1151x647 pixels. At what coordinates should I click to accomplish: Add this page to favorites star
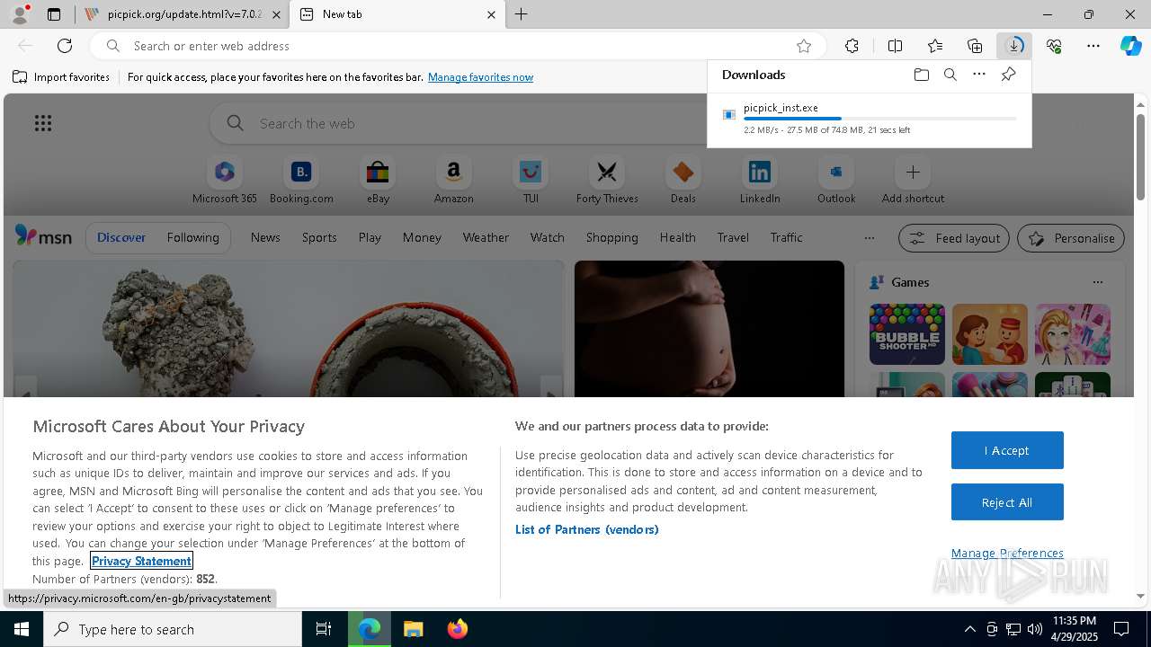[804, 46]
